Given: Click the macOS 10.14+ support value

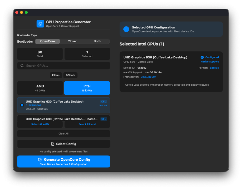Looking at the screenshot, I should [x=153, y=72].
